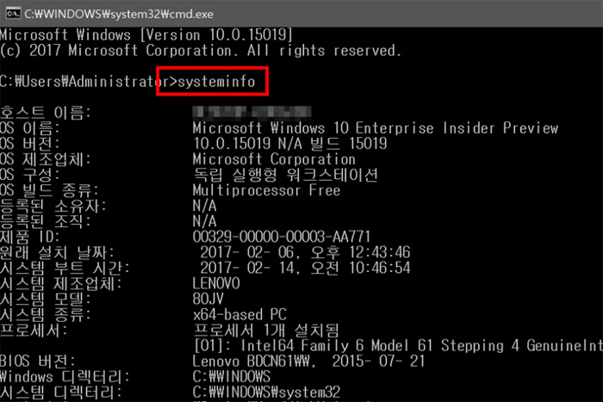Select the 'LENOVO' manufacturer value
The height and width of the screenshot is (402, 603).
216,283
